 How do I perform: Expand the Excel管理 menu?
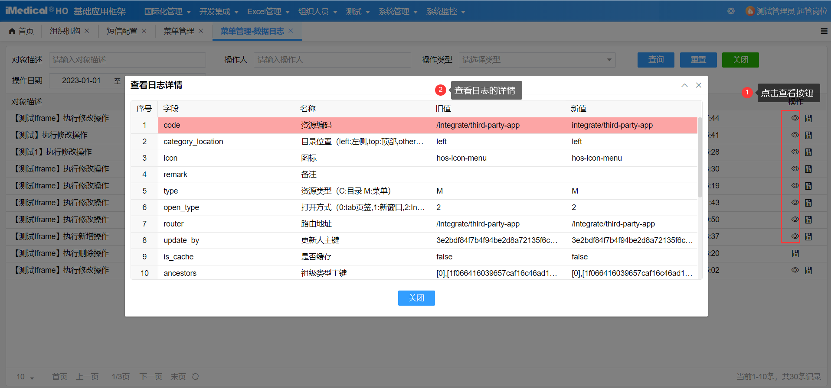click(x=268, y=12)
